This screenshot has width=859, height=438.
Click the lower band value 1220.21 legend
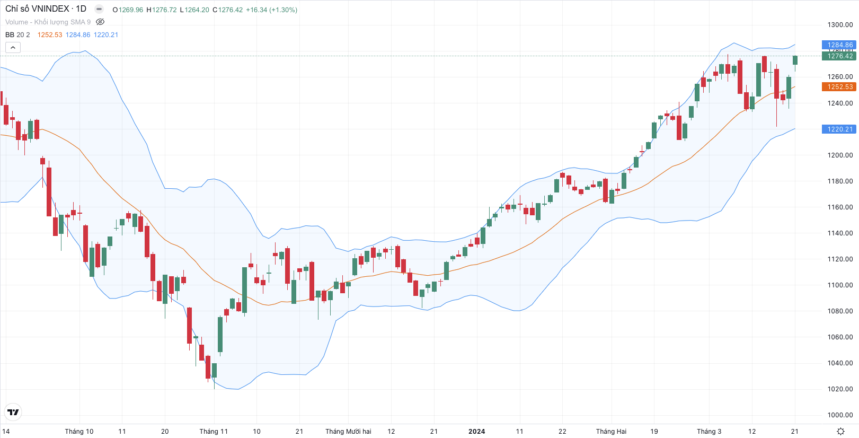106,34
